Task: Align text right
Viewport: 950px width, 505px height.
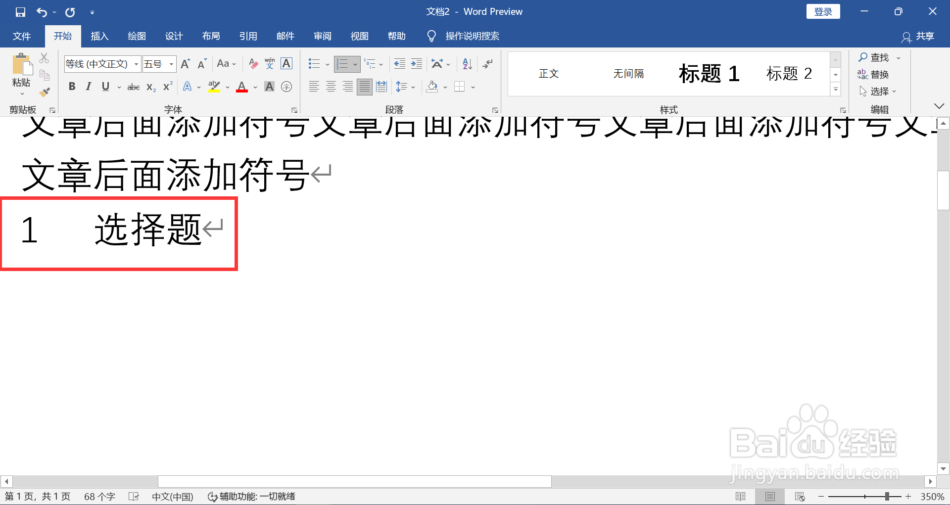Action: pos(348,87)
